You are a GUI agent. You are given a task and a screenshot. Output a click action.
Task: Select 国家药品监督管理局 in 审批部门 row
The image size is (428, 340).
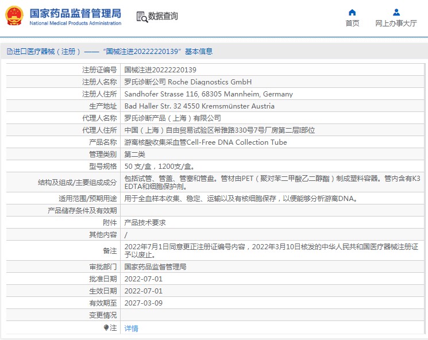tap(155, 266)
